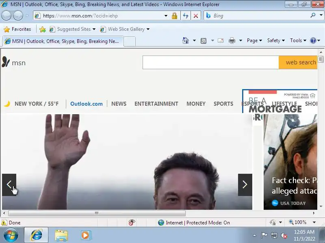325x243 pixels.
Task: Expand the Print options dropdown arrow
Action: point(240,40)
